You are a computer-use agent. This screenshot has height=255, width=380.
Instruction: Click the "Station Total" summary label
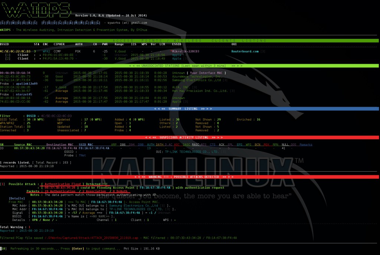tap(12, 127)
